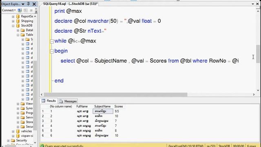
Task: Click 'RowNo' in the select statement
Action: (x=217, y=61)
